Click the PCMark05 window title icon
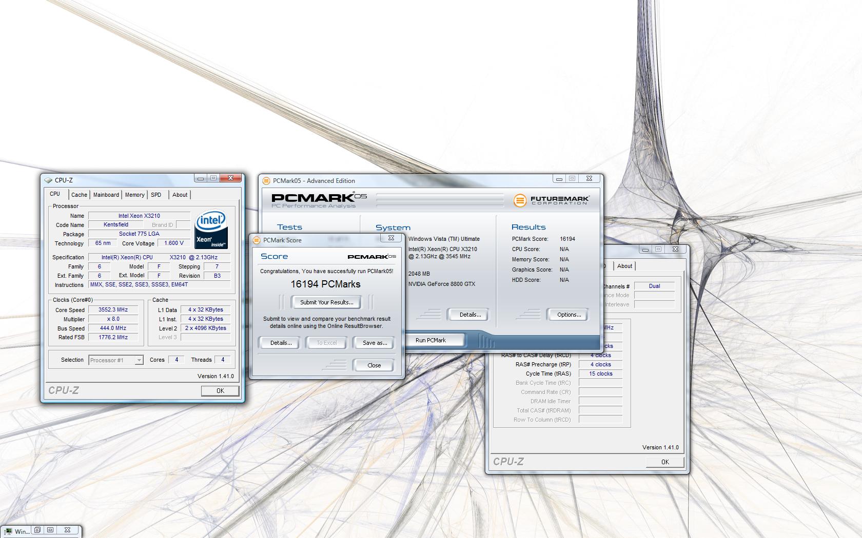Image resolution: width=862 pixels, height=538 pixels. [266, 181]
